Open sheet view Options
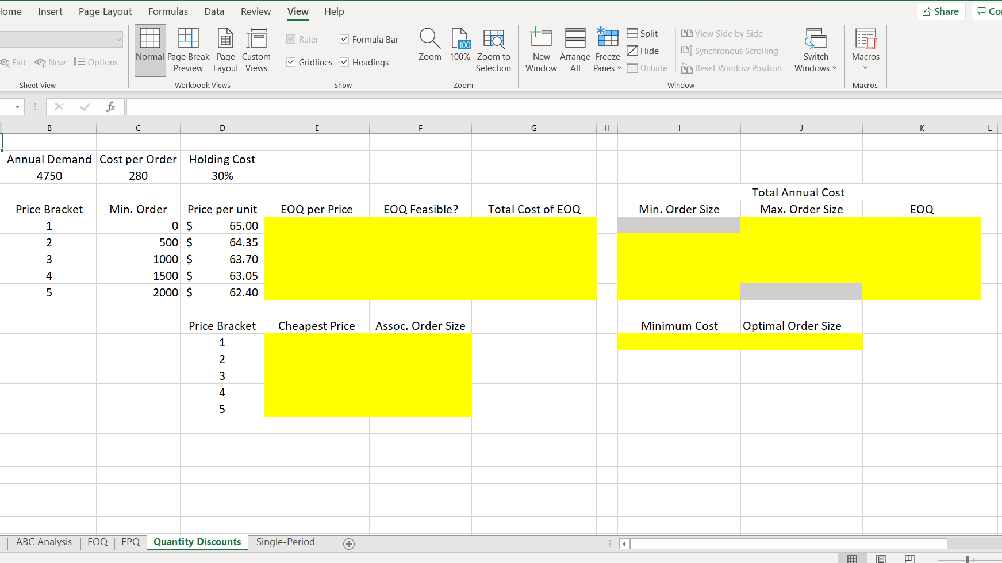 (96, 63)
